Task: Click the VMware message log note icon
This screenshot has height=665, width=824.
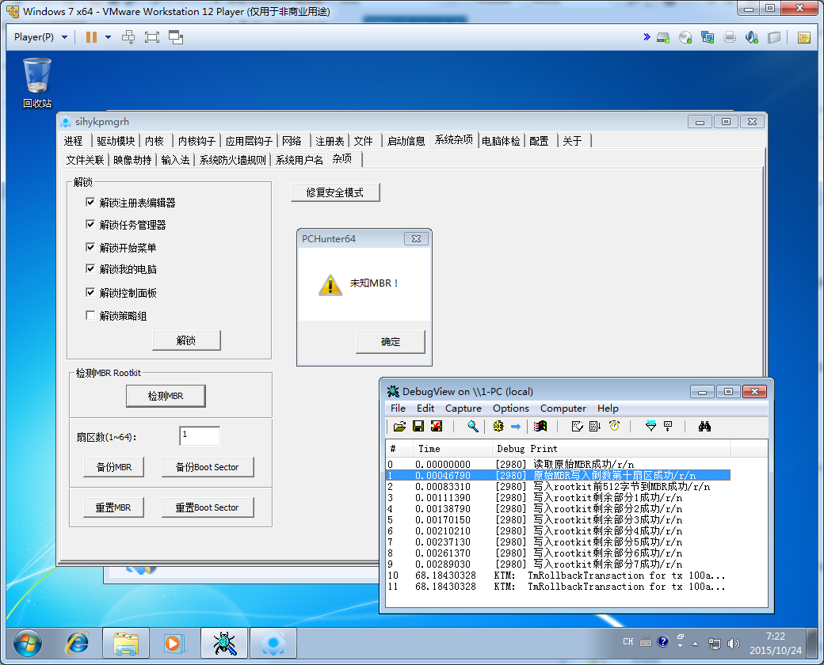Action: 803,37
